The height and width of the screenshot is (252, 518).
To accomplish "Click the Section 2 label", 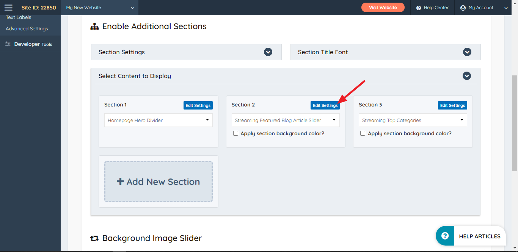I will (243, 105).
